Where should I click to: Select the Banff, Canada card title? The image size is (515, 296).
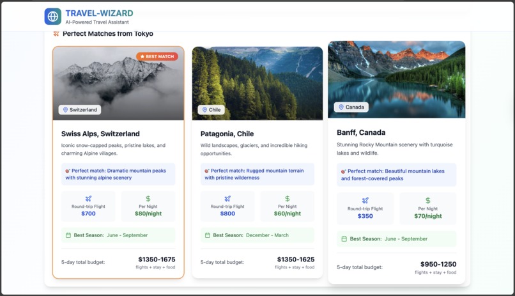coord(361,132)
